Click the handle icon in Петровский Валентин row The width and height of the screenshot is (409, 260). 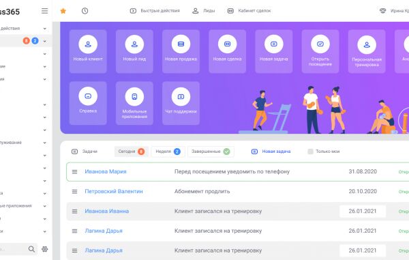pos(74,192)
